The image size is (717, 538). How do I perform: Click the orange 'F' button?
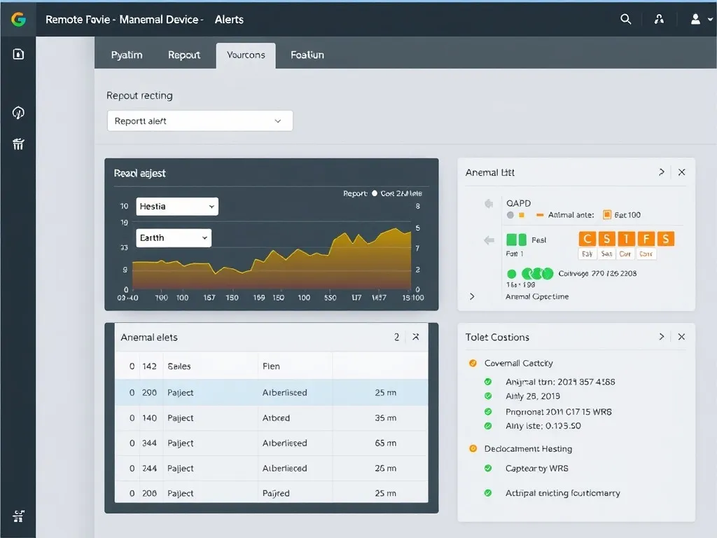tap(646, 239)
